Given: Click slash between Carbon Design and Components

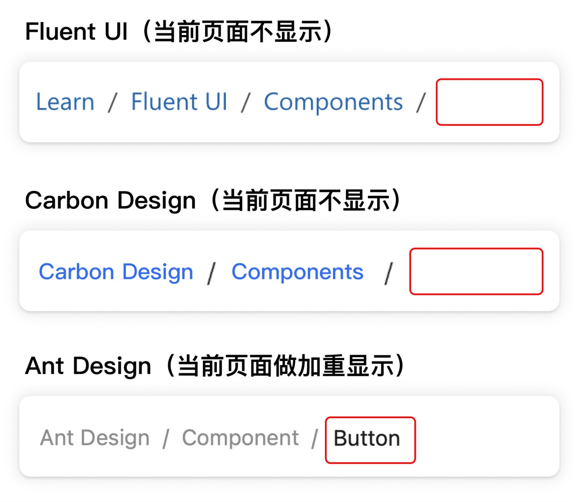Looking at the screenshot, I should [x=212, y=273].
